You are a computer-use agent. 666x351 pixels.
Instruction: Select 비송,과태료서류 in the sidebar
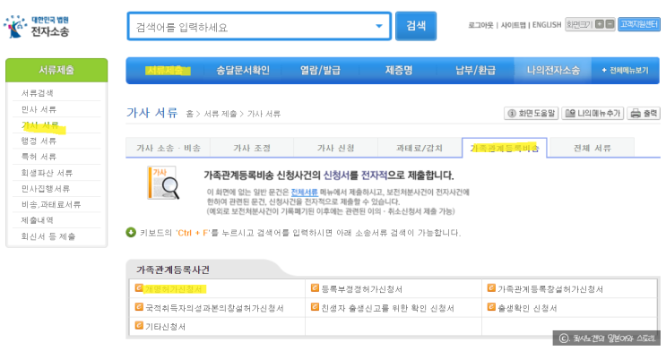[x=51, y=204]
